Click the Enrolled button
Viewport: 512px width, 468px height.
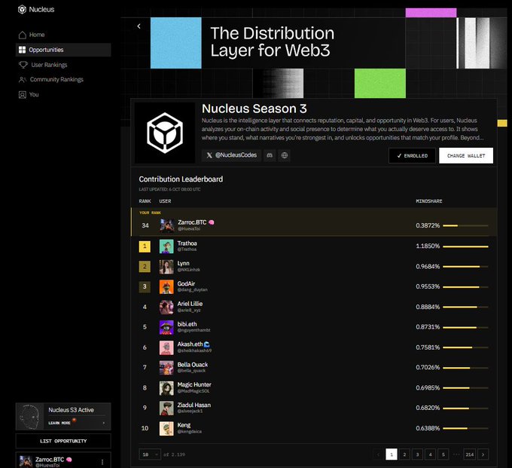coord(412,155)
